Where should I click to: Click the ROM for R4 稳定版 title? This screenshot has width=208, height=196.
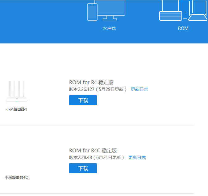click(91, 82)
